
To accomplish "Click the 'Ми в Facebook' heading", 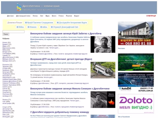I will [124, 117].
